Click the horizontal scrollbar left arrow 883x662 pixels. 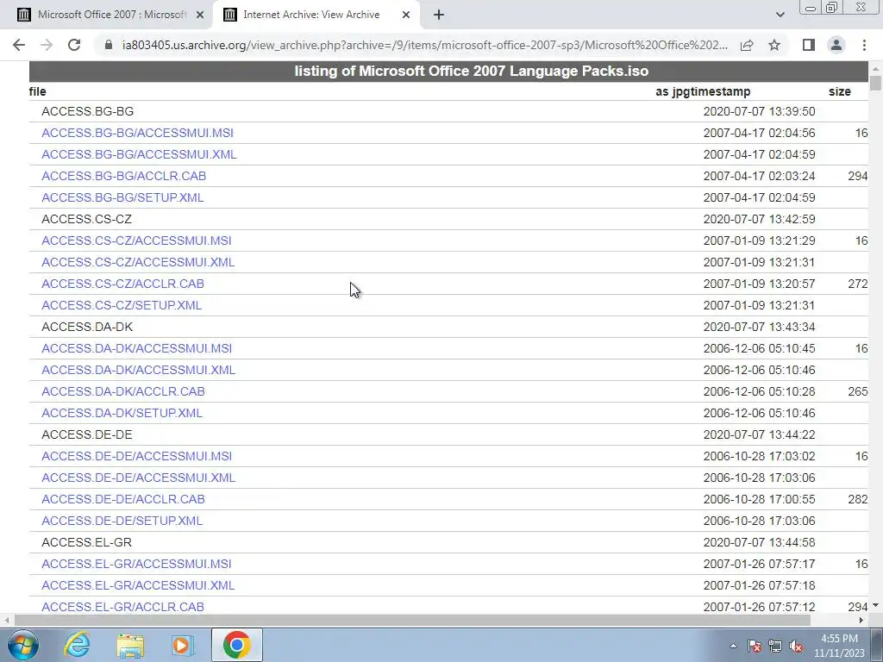7,621
